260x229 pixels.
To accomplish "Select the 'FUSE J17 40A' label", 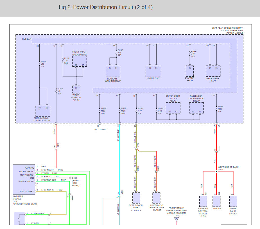I will (x=194, y=54).
